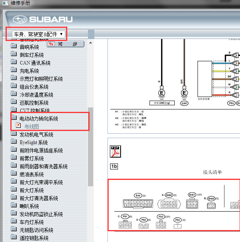Click the tree panel scroll-up arrow
The image size is (240, 242).
click(x=91, y=43)
